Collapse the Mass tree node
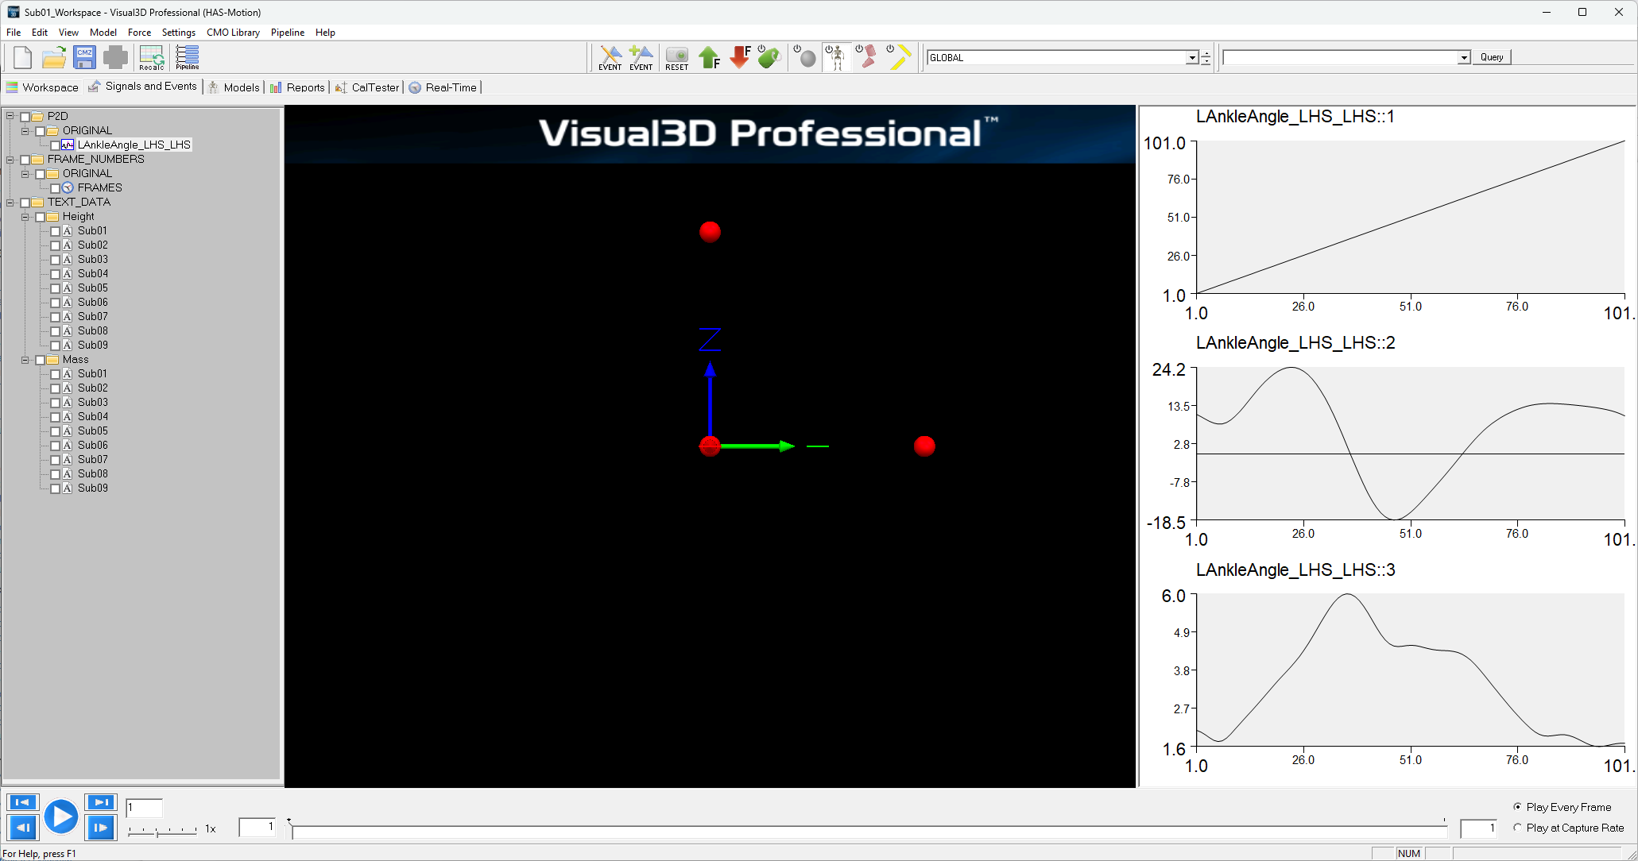The width and height of the screenshot is (1638, 861). click(25, 359)
